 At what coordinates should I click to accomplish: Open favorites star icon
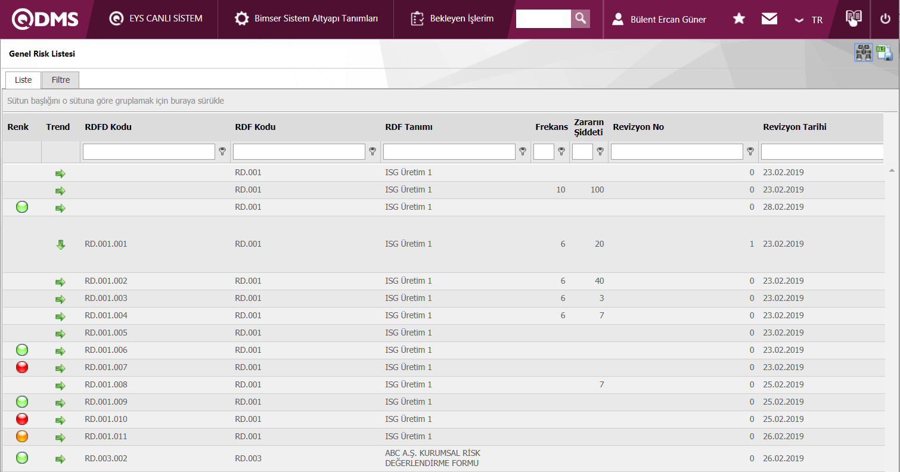(x=738, y=19)
